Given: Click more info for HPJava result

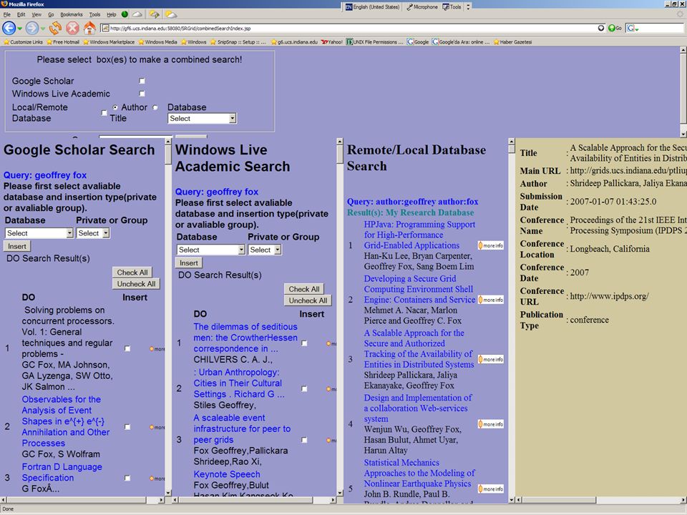Looking at the screenshot, I should [491, 245].
